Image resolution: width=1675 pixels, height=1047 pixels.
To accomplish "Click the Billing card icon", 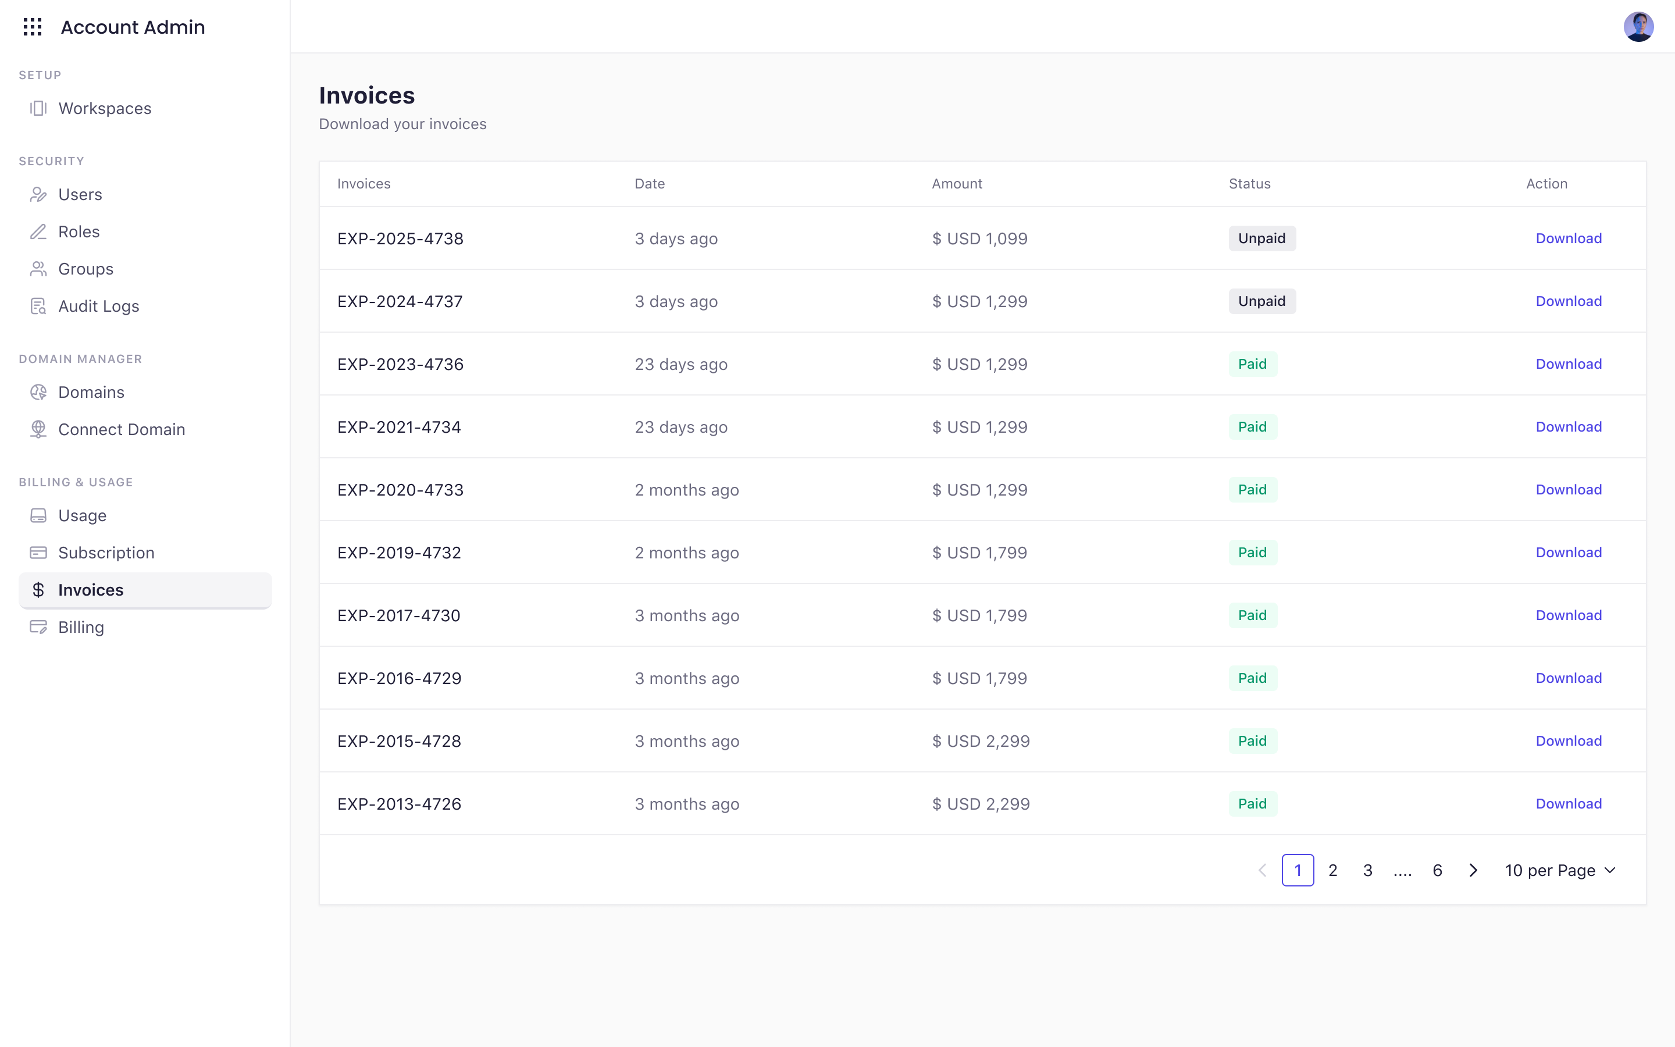I will [38, 626].
